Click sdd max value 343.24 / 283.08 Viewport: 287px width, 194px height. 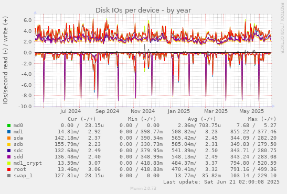[253, 157]
